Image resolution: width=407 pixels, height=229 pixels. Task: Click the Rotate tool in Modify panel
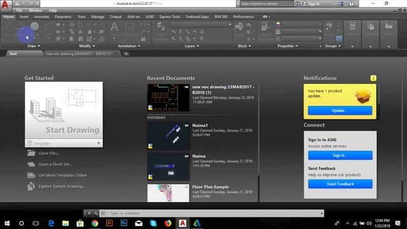[x=81, y=25]
